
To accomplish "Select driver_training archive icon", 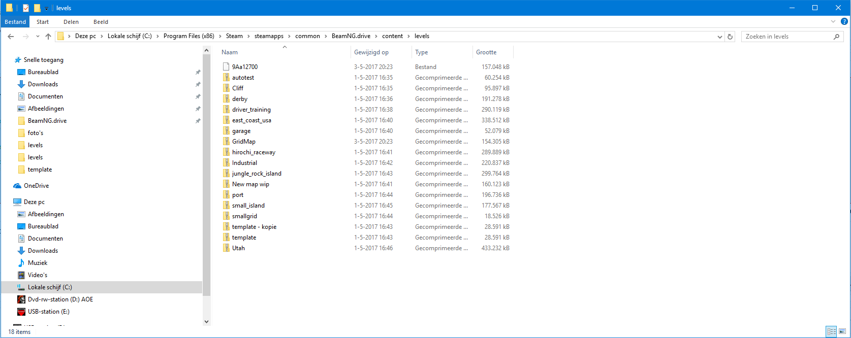I will pyautogui.click(x=227, y=109).
